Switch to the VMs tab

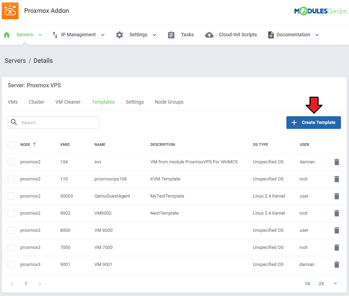pos(13,102)
